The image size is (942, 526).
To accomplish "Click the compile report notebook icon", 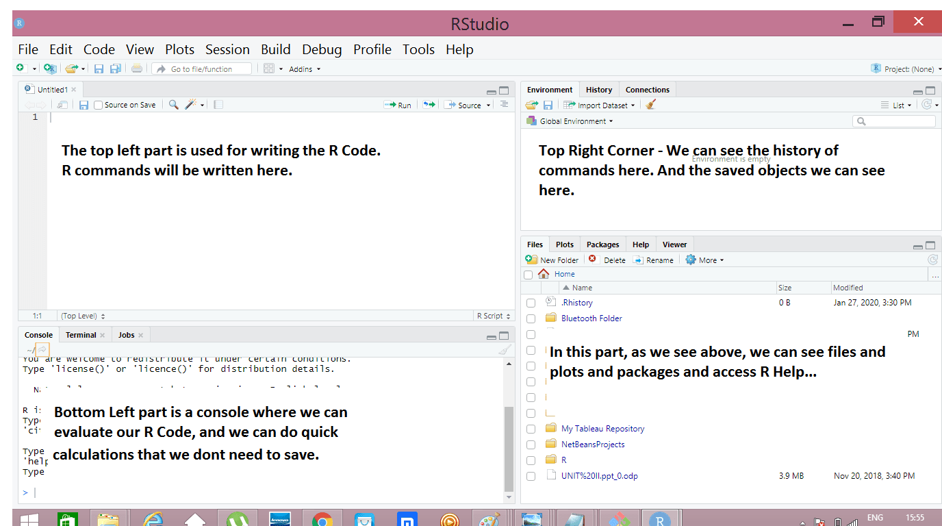I will click(x=218, y=105).
